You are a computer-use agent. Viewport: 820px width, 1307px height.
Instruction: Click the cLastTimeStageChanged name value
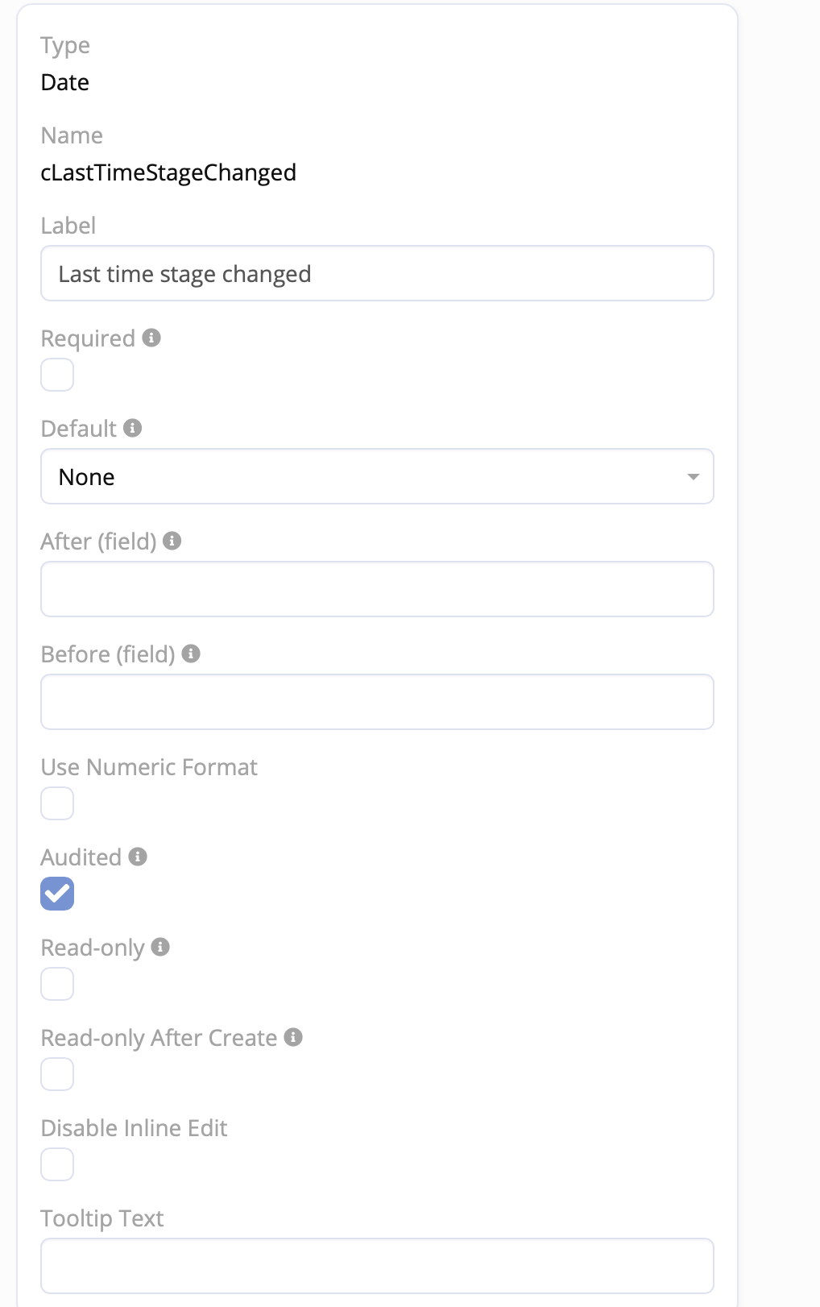[168, 172]
